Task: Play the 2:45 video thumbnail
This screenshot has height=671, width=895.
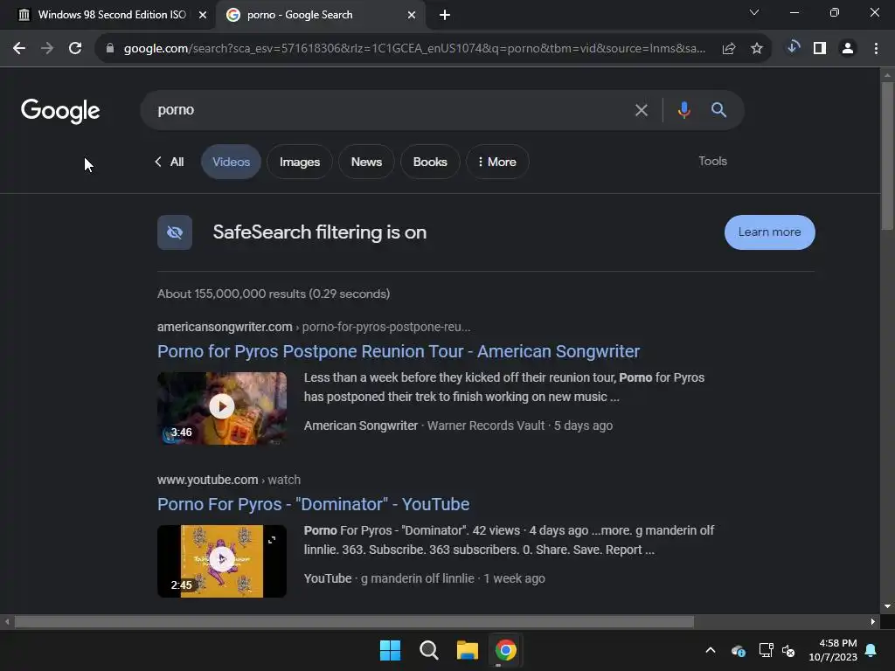Action: click(x=222, y=562)
